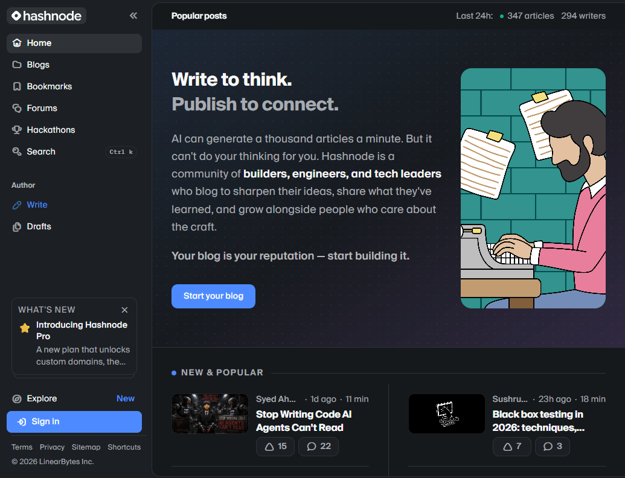Click the star icon in What's New
Image resolution: width=625 pixels, height=478 pixels.
(x=25, y=328)
